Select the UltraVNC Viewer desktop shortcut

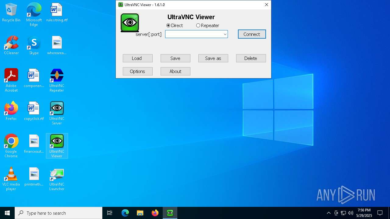point(57,146)
